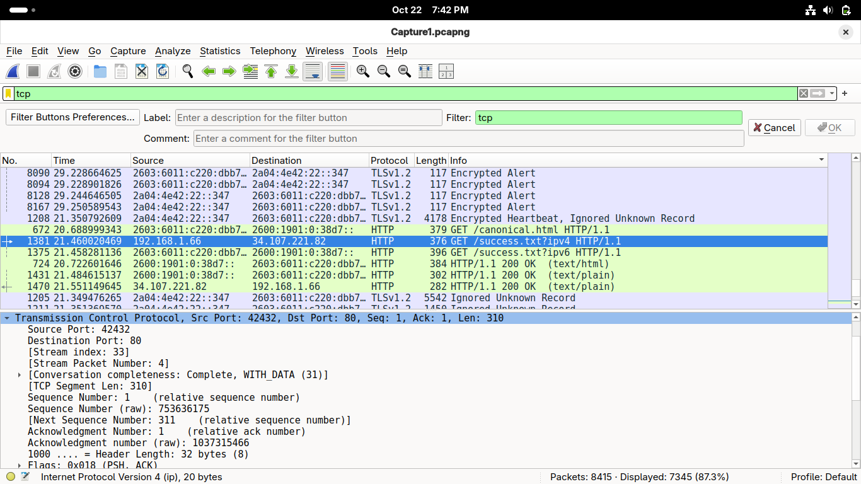Click the expert information indicator circle
The image size is (861, 484).
pyautogui.click(x=11, y=477)
